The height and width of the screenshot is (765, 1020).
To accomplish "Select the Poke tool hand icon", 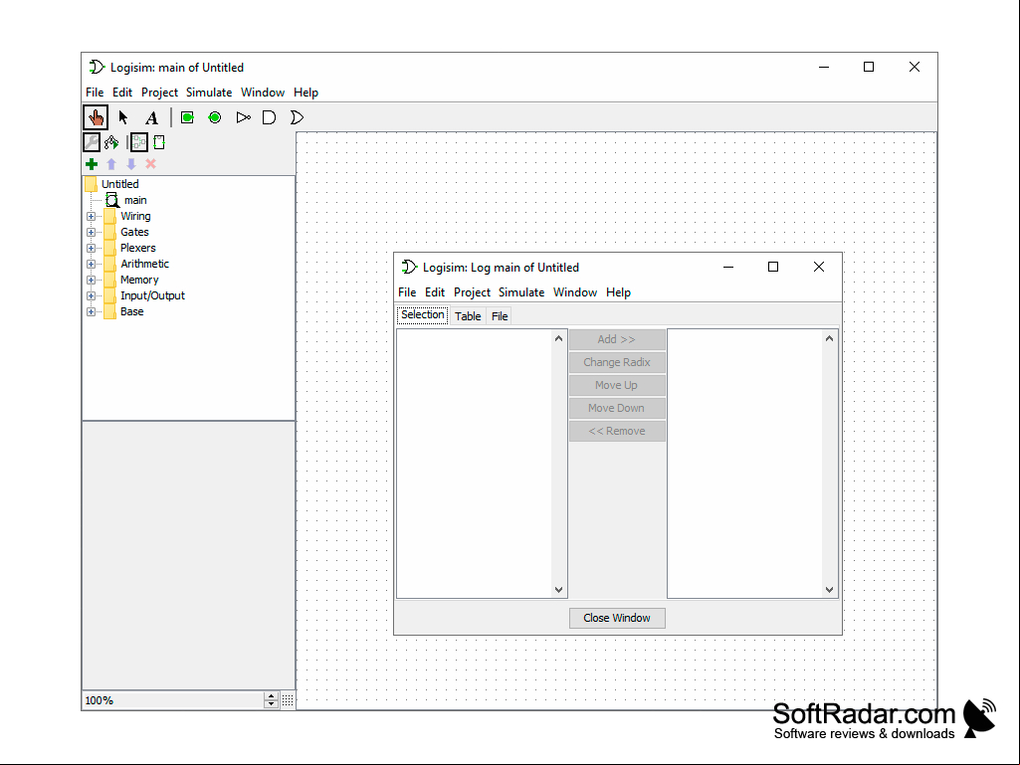I will click(96, 117).
